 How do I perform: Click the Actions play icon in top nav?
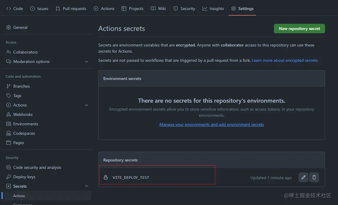(x=96, y=9)
